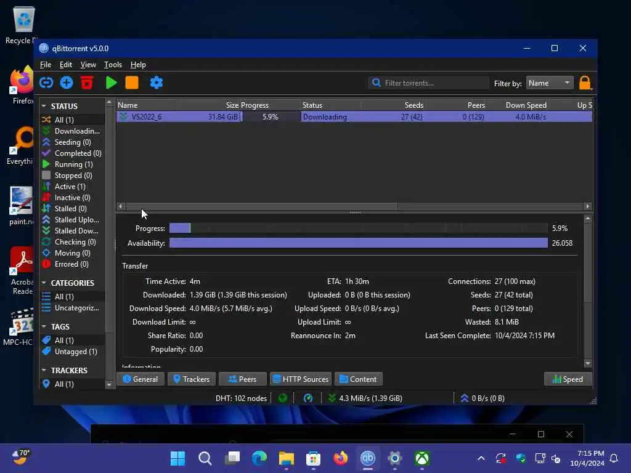Click the upload speed status entry
Viewport: 631px width, 473px height.
coord(482,398)
